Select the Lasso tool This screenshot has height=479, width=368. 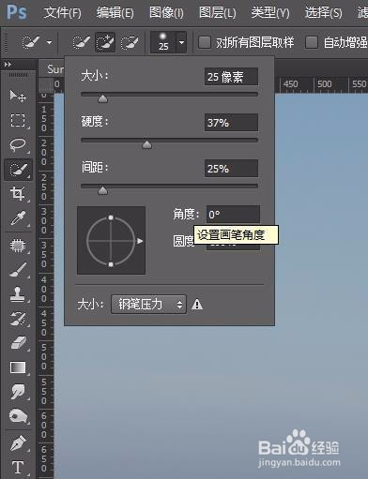tap(18, 144)
